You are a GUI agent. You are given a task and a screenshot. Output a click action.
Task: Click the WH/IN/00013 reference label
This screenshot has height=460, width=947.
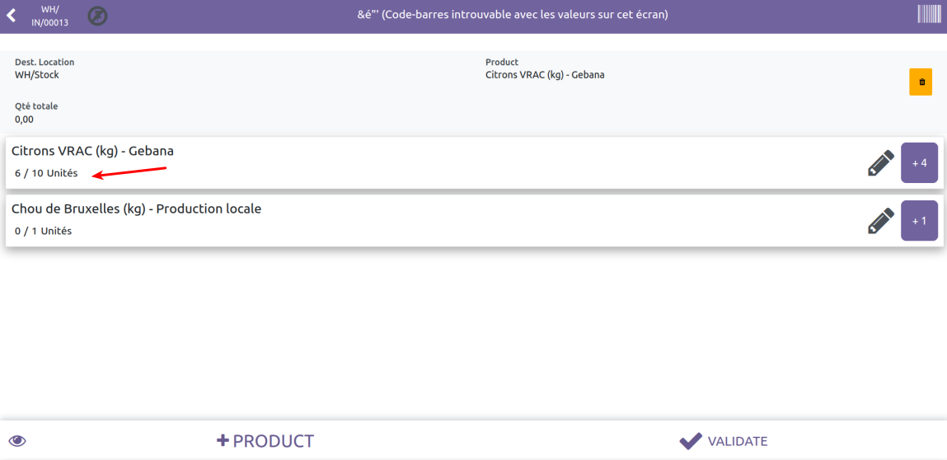(50, 16)
